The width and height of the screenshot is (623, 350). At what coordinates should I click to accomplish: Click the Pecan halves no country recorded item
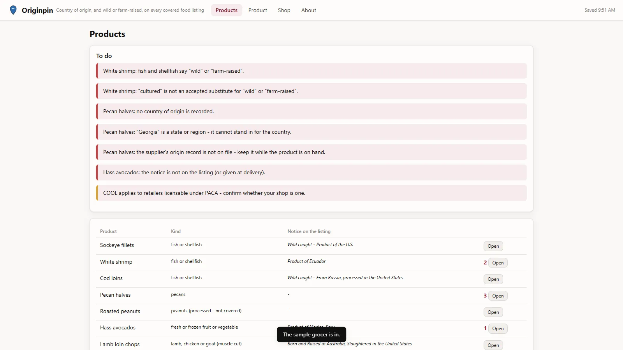(x=311, y=111)
